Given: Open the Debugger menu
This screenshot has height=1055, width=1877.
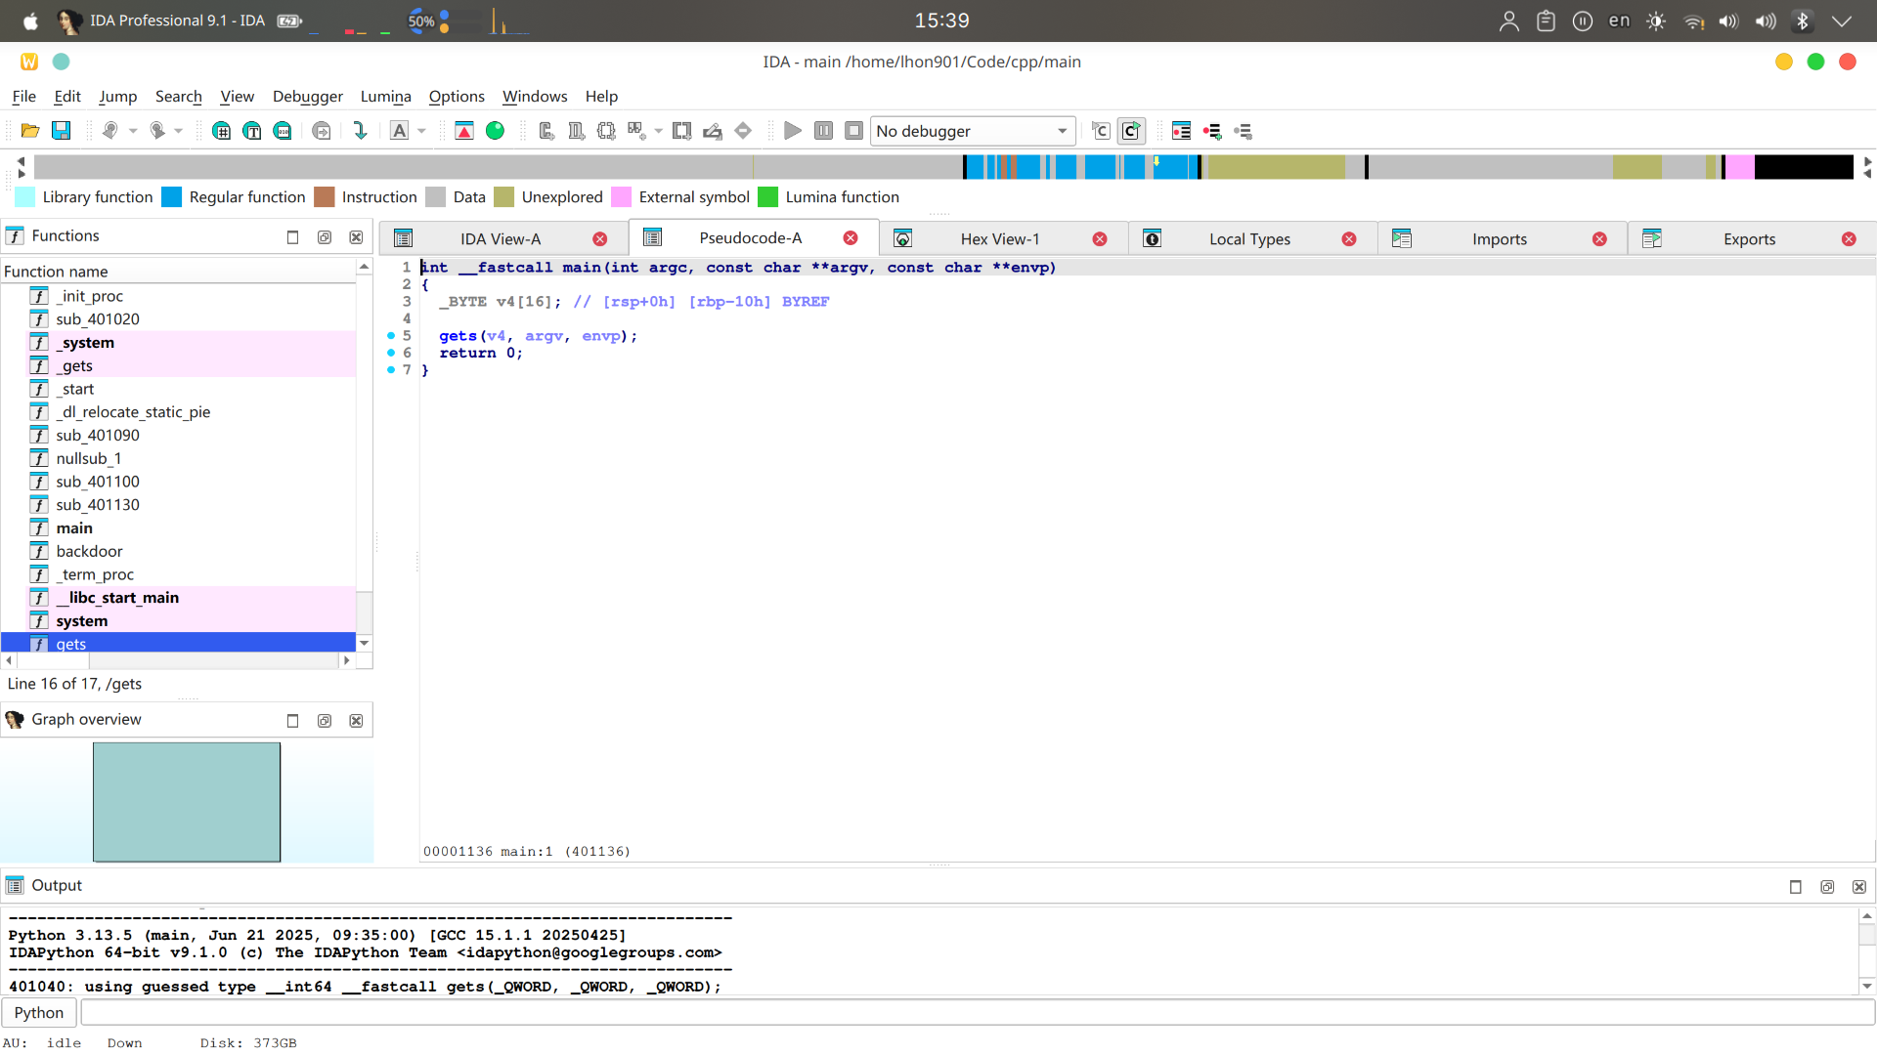Looking at the screenshot, I should (307, 96).
